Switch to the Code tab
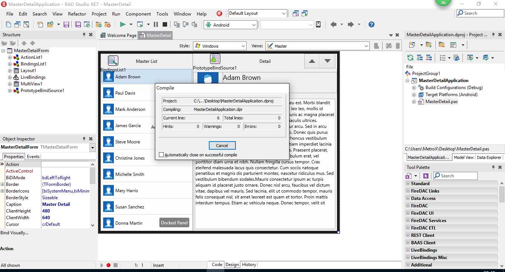Viewport: 505px width, 272px height. pyautogui.click(x=217, y=265)
